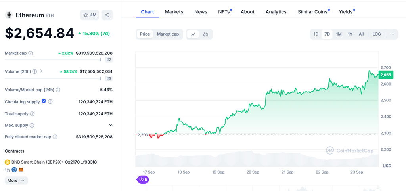This screenshot has height=191, width=406.
Task: Click contract address 0x2170...f933f8
Action: point(81,162)
